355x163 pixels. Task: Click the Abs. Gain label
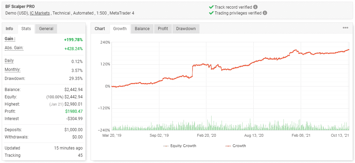(14, 48)
